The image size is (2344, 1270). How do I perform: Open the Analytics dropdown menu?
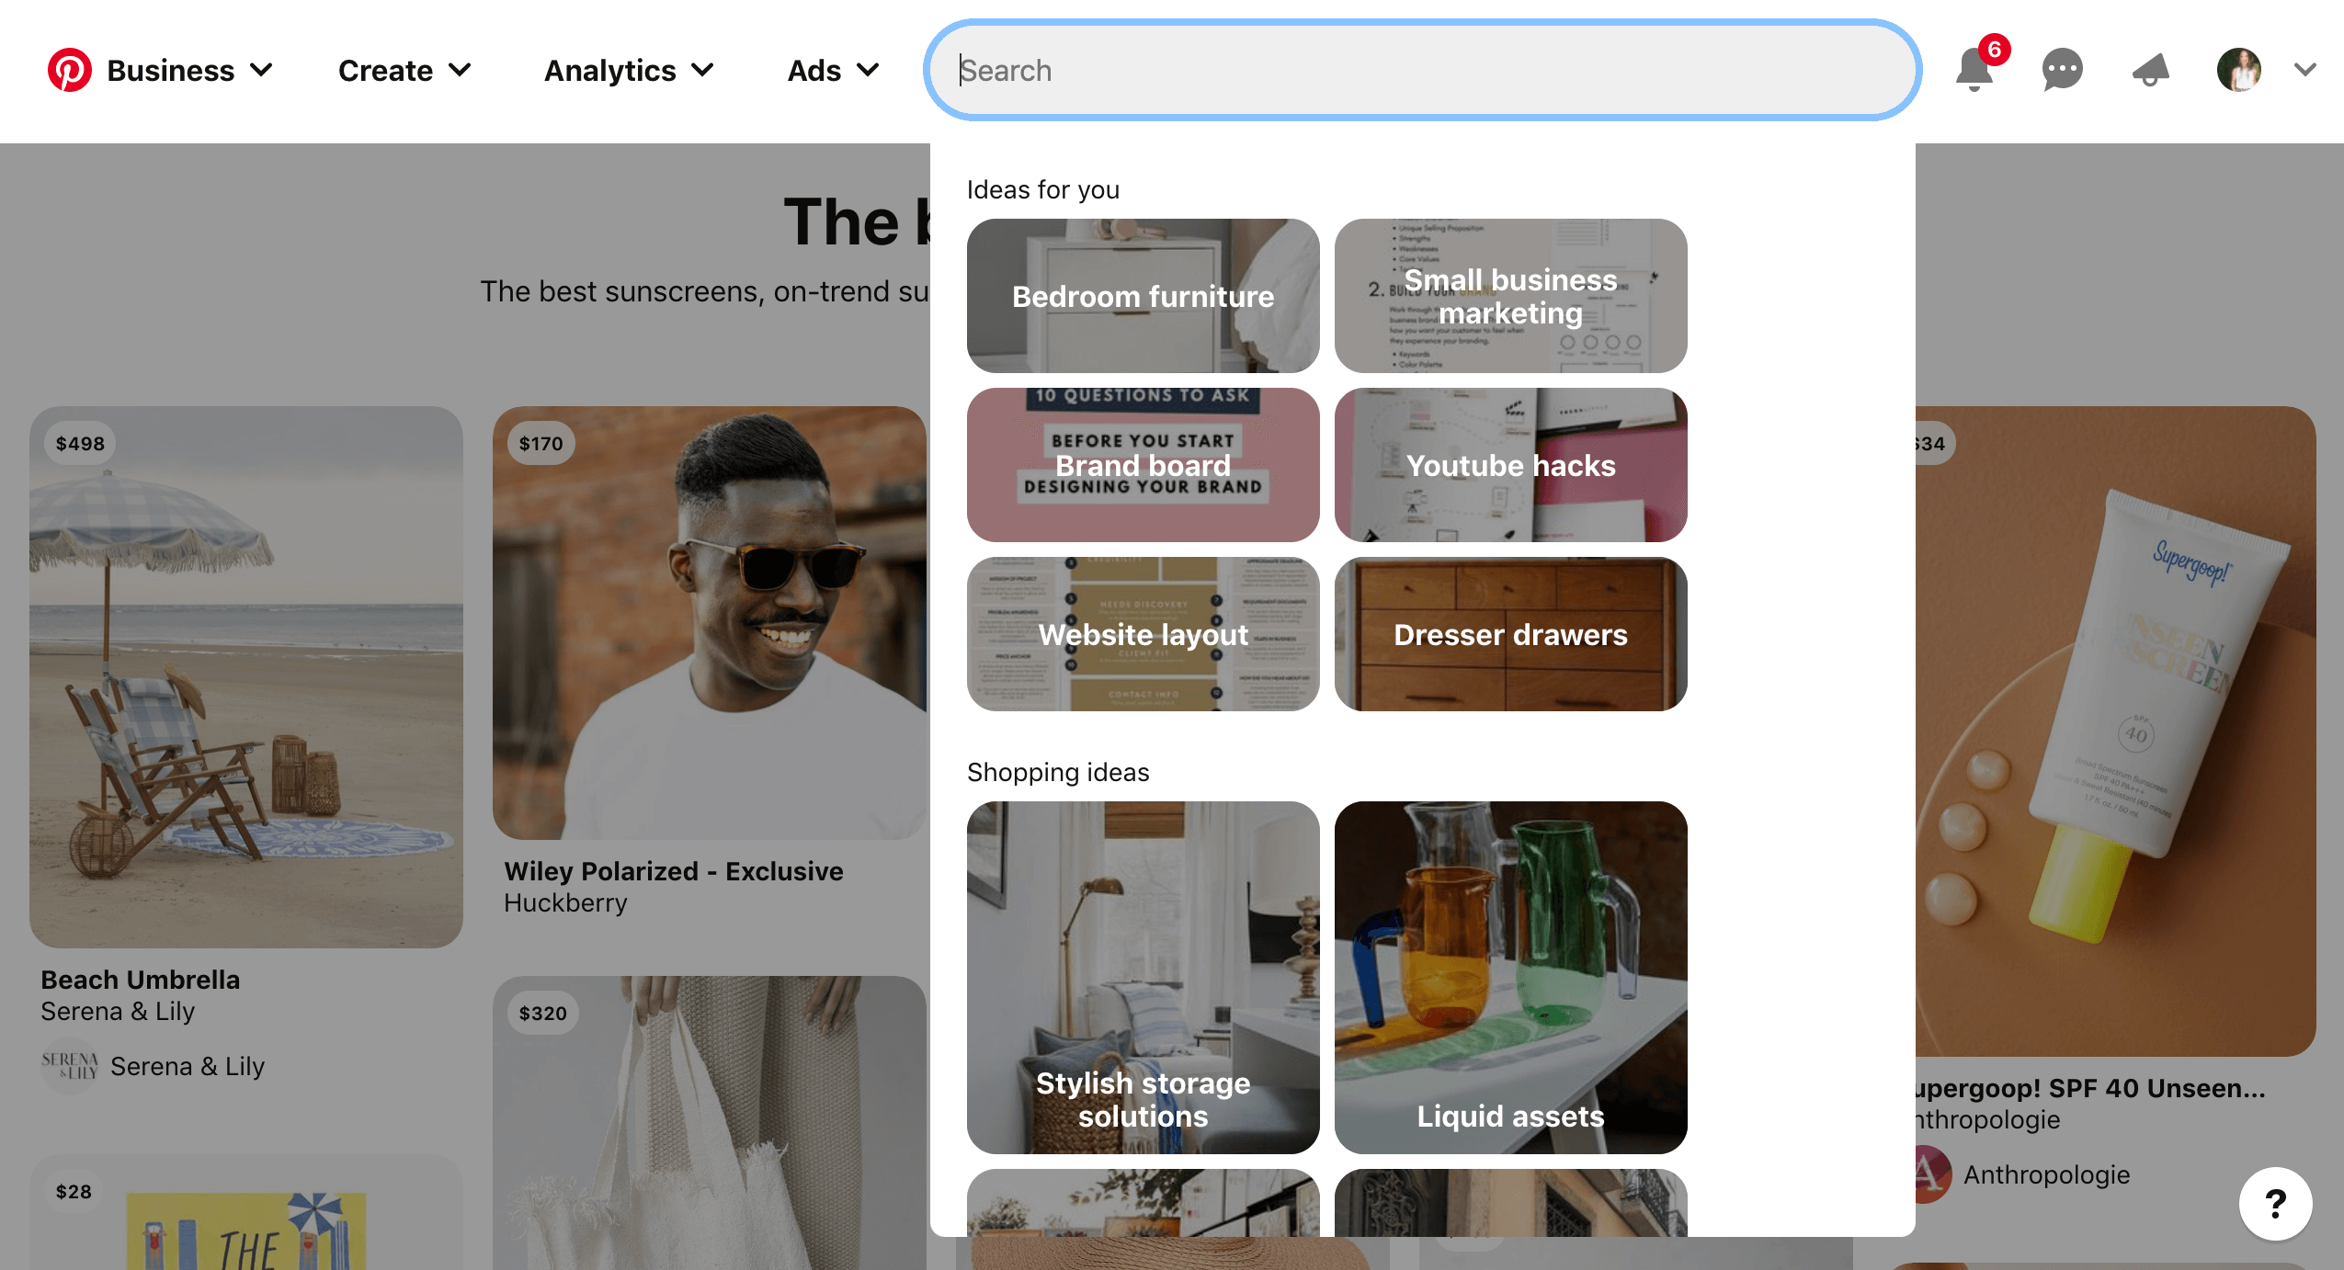(x=630, y=70)
